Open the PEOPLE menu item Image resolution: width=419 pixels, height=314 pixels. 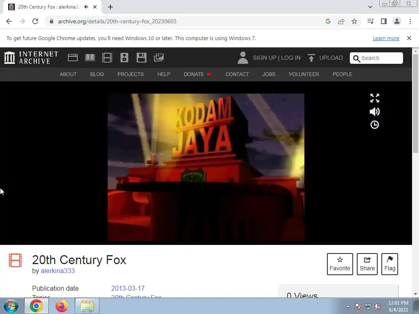342,74
